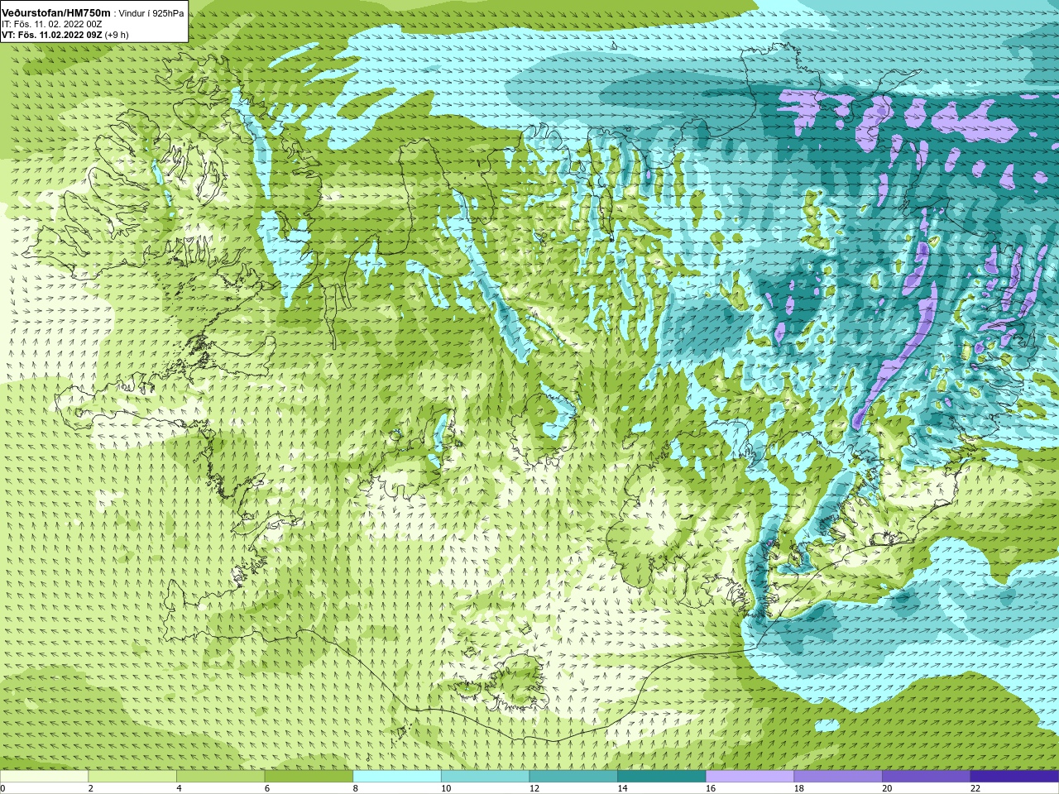Click the legend scale label '10'
The image size is (1059, 794).
(x=446, y=788)
